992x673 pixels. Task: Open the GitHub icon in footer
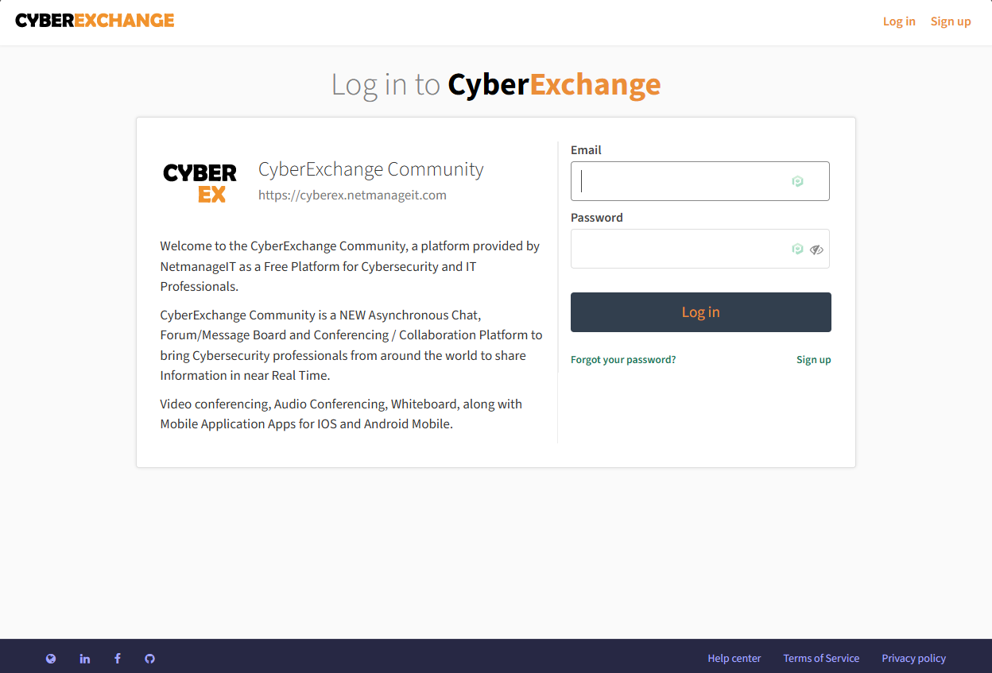coord(149,659)
